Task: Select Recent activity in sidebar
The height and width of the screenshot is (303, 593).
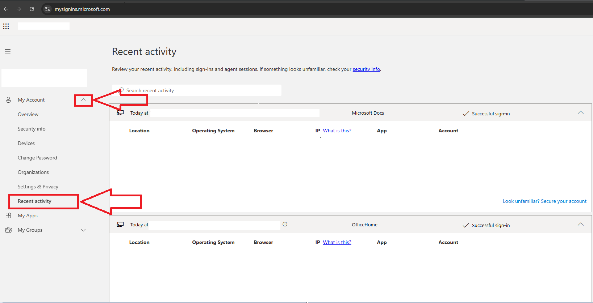Action: point(34,201)
